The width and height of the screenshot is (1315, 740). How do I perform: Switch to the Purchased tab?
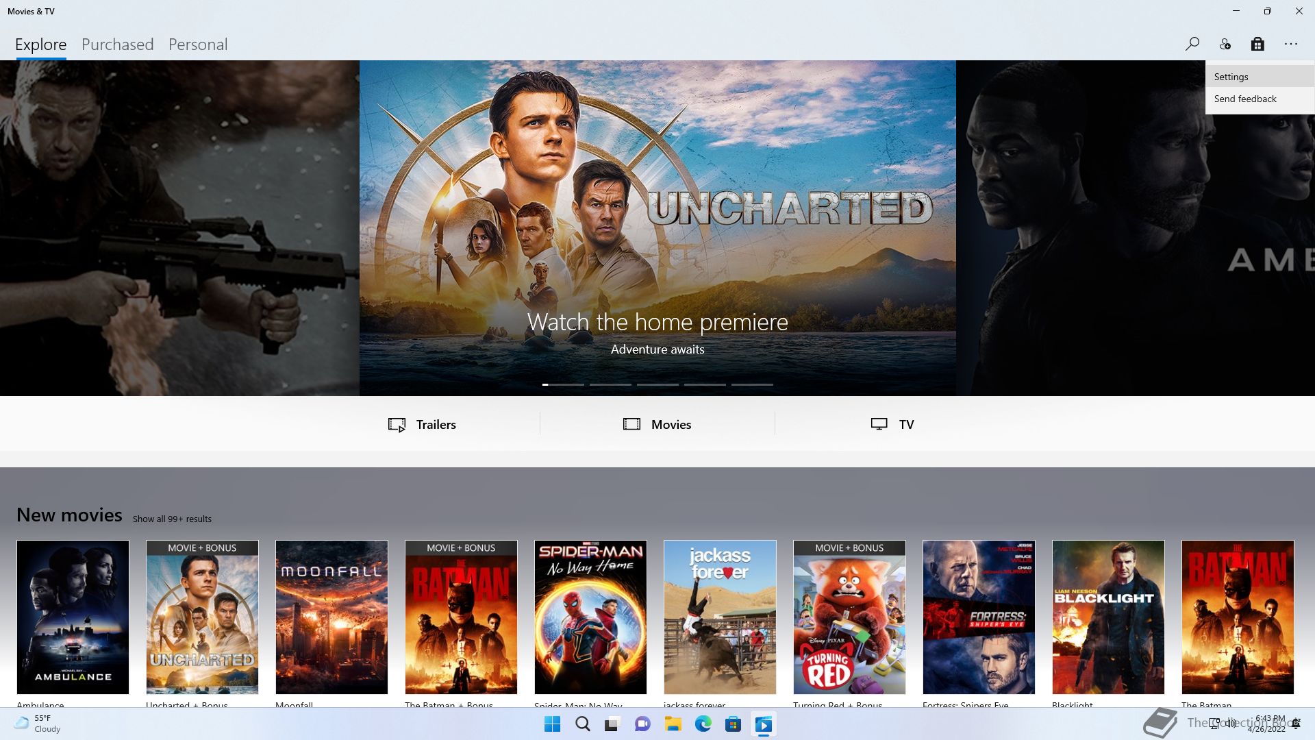tap(117, 45)
